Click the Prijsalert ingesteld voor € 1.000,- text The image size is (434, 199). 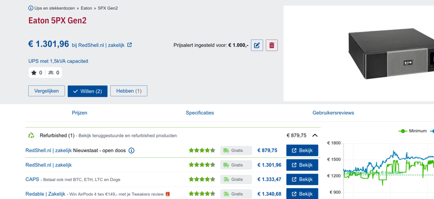pyautogui.click(x=211, y=45)
